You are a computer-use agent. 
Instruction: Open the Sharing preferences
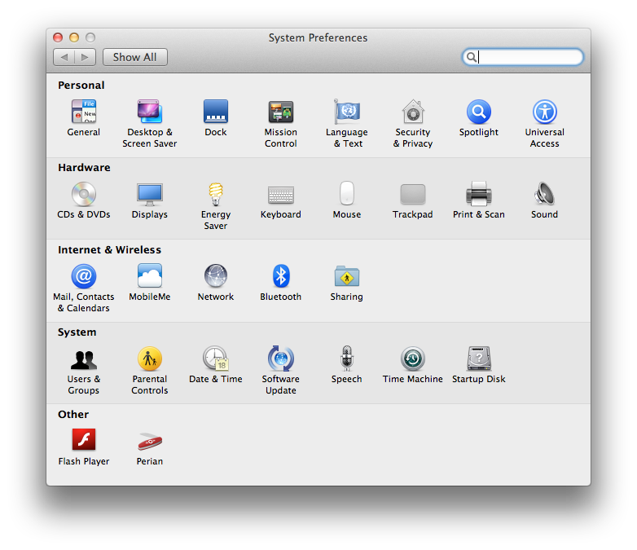click(347, 277)
